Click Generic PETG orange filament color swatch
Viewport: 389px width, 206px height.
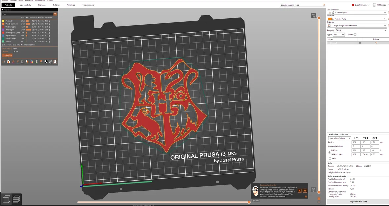point(330,19)
